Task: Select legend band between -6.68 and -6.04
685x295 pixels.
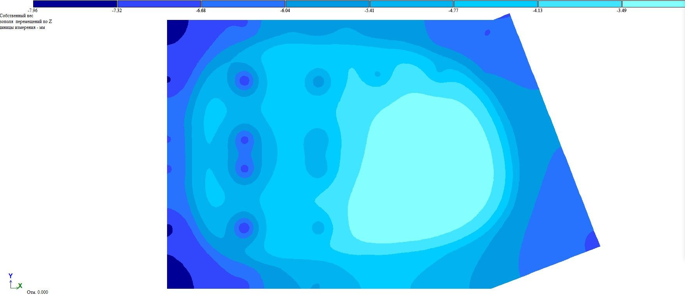Action: 243,4
